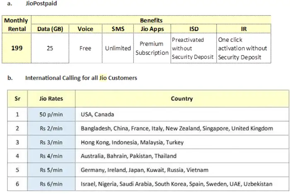Click the Benefits header cell

151,20
